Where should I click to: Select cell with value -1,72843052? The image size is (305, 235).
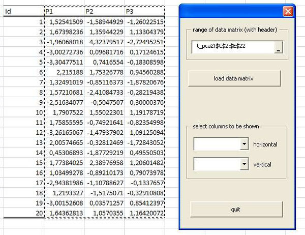click(x=145, y=143)
